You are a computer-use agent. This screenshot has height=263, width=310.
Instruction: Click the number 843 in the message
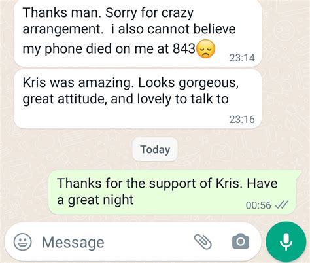(184, 48)
